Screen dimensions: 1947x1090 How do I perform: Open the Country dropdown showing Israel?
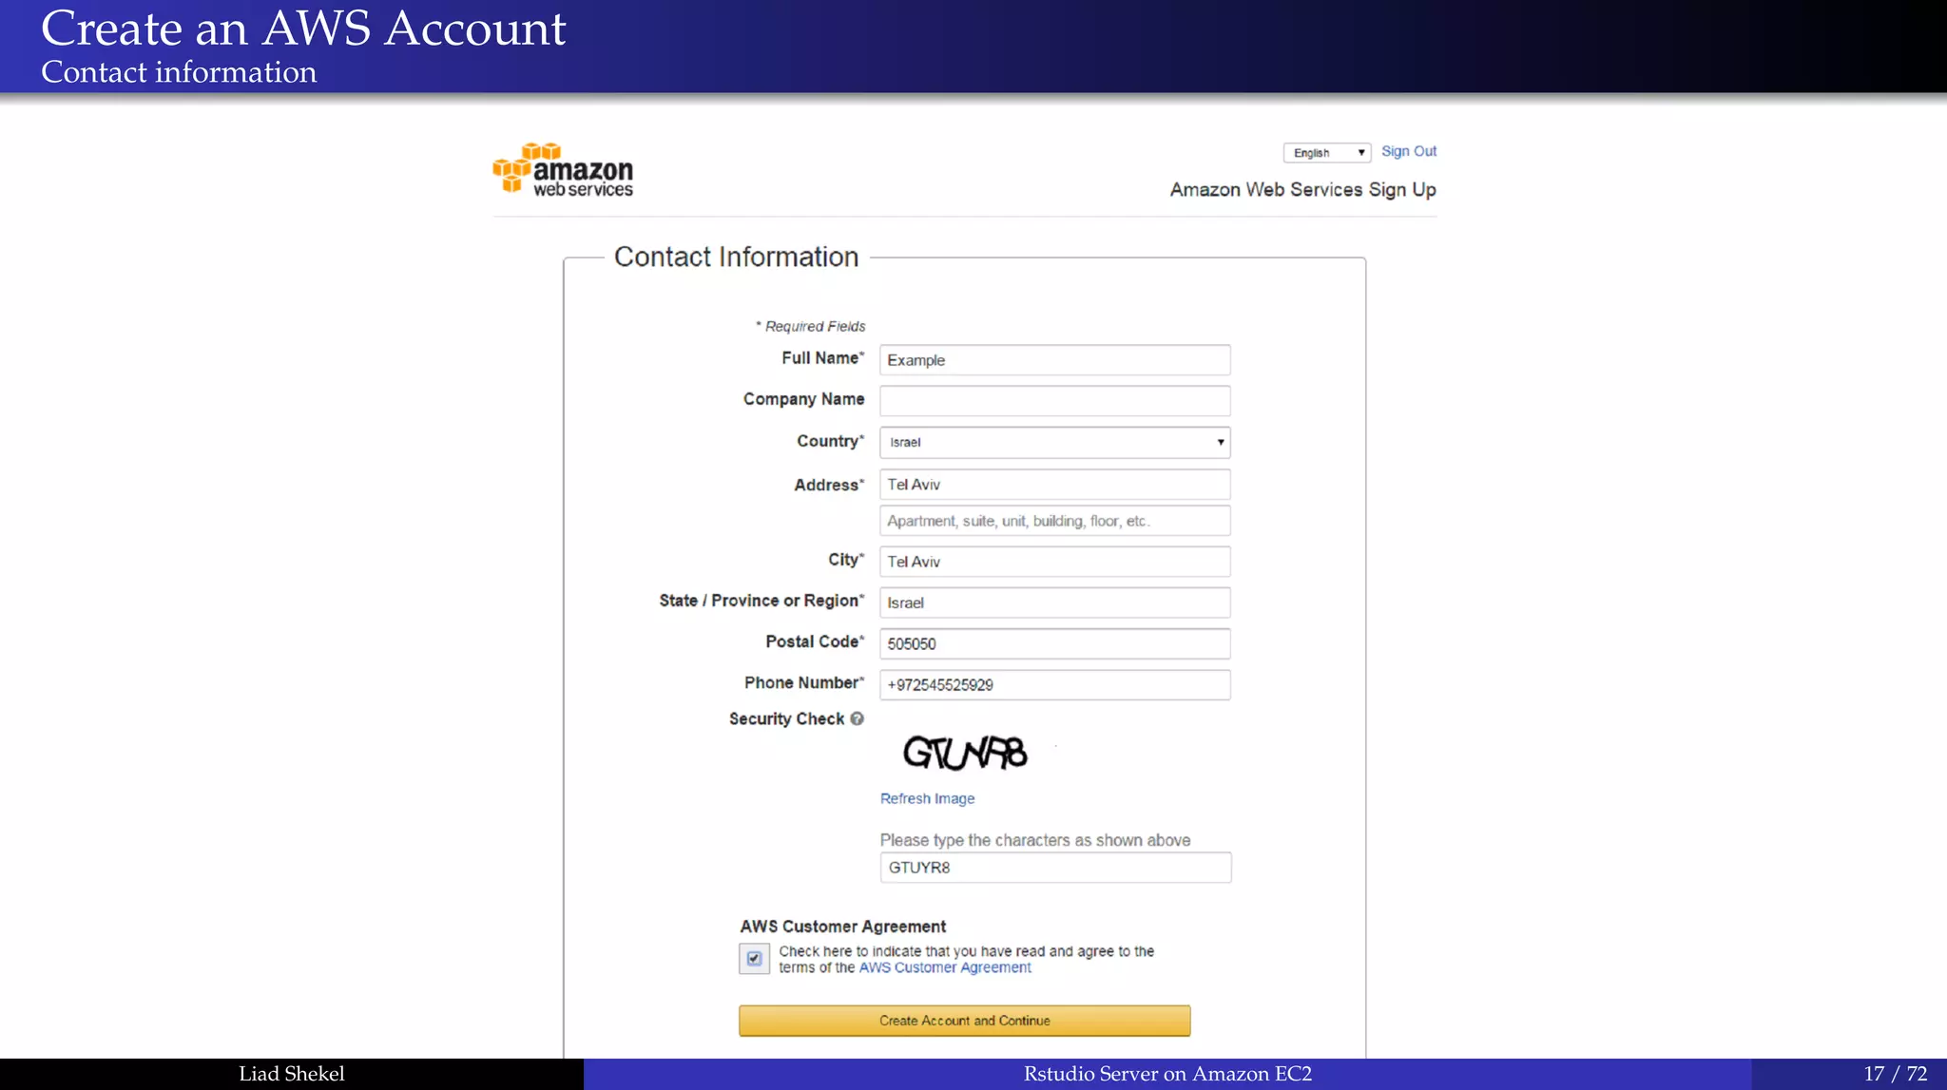tap(1054, 442)
